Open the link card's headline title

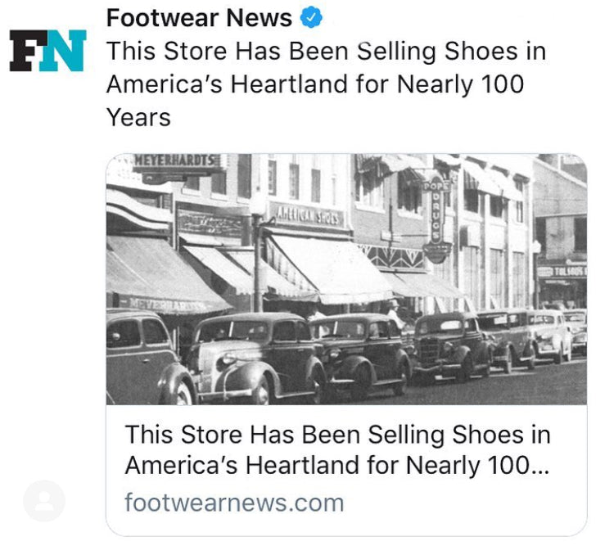pos(337,449)
